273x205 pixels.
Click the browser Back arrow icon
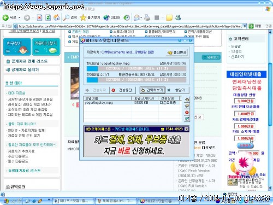pyautogui.click(x=5, y=17)
